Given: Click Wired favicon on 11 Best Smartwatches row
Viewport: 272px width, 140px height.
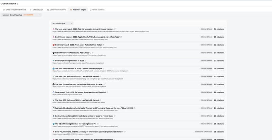Looking at the screenshot, I should pyautogui.click(x=54, y=53).
